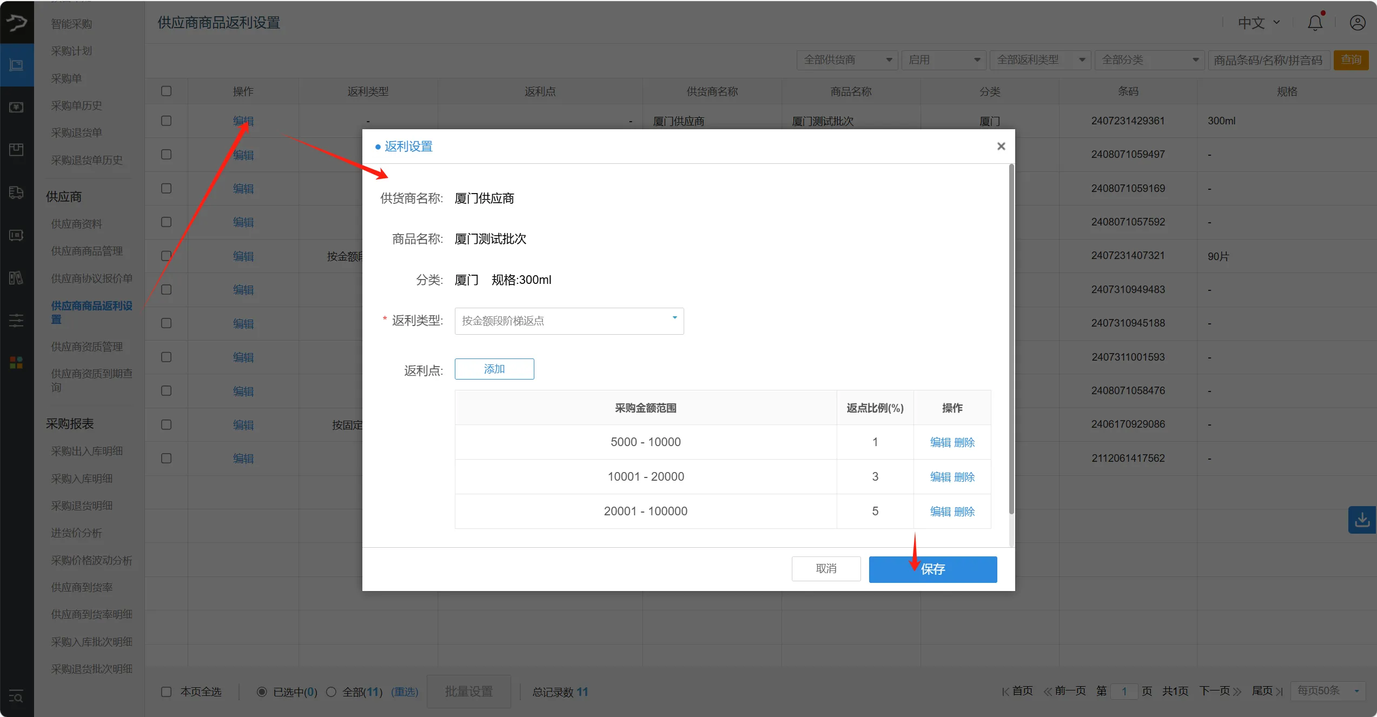Click 添加 to add a rebate point row
The width and height of the screenshot is (1377, 717).
pos(494,369)
